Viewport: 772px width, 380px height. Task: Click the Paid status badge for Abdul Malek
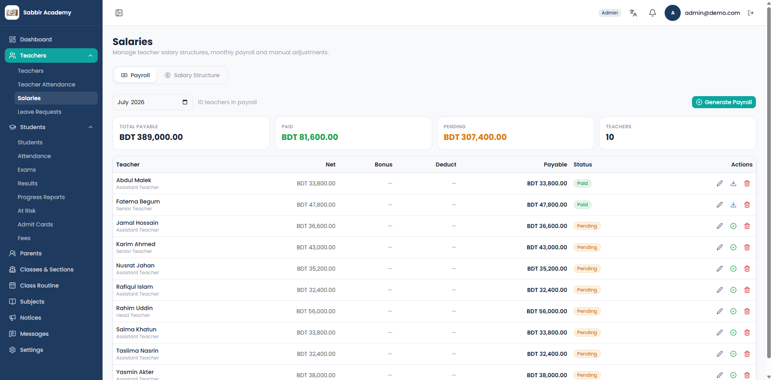[x=582, y=183]
